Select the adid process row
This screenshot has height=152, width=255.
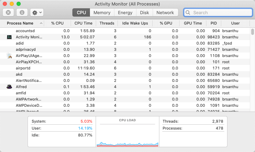(x=125, y=43)
